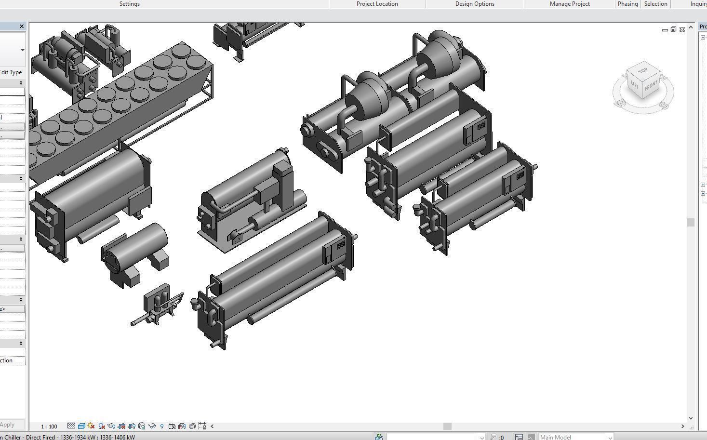Open the Main Model design option dropdown
The height and width of the screenshot is (440, 707).
576,437
